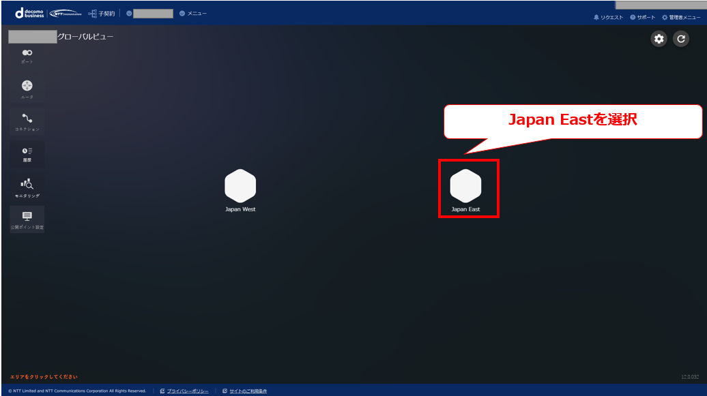The height and width of the screenshot is (396, 707).
Task: Expand the redacted contract name dropdown
Action: pyautogui.click(x=149, y=14)
